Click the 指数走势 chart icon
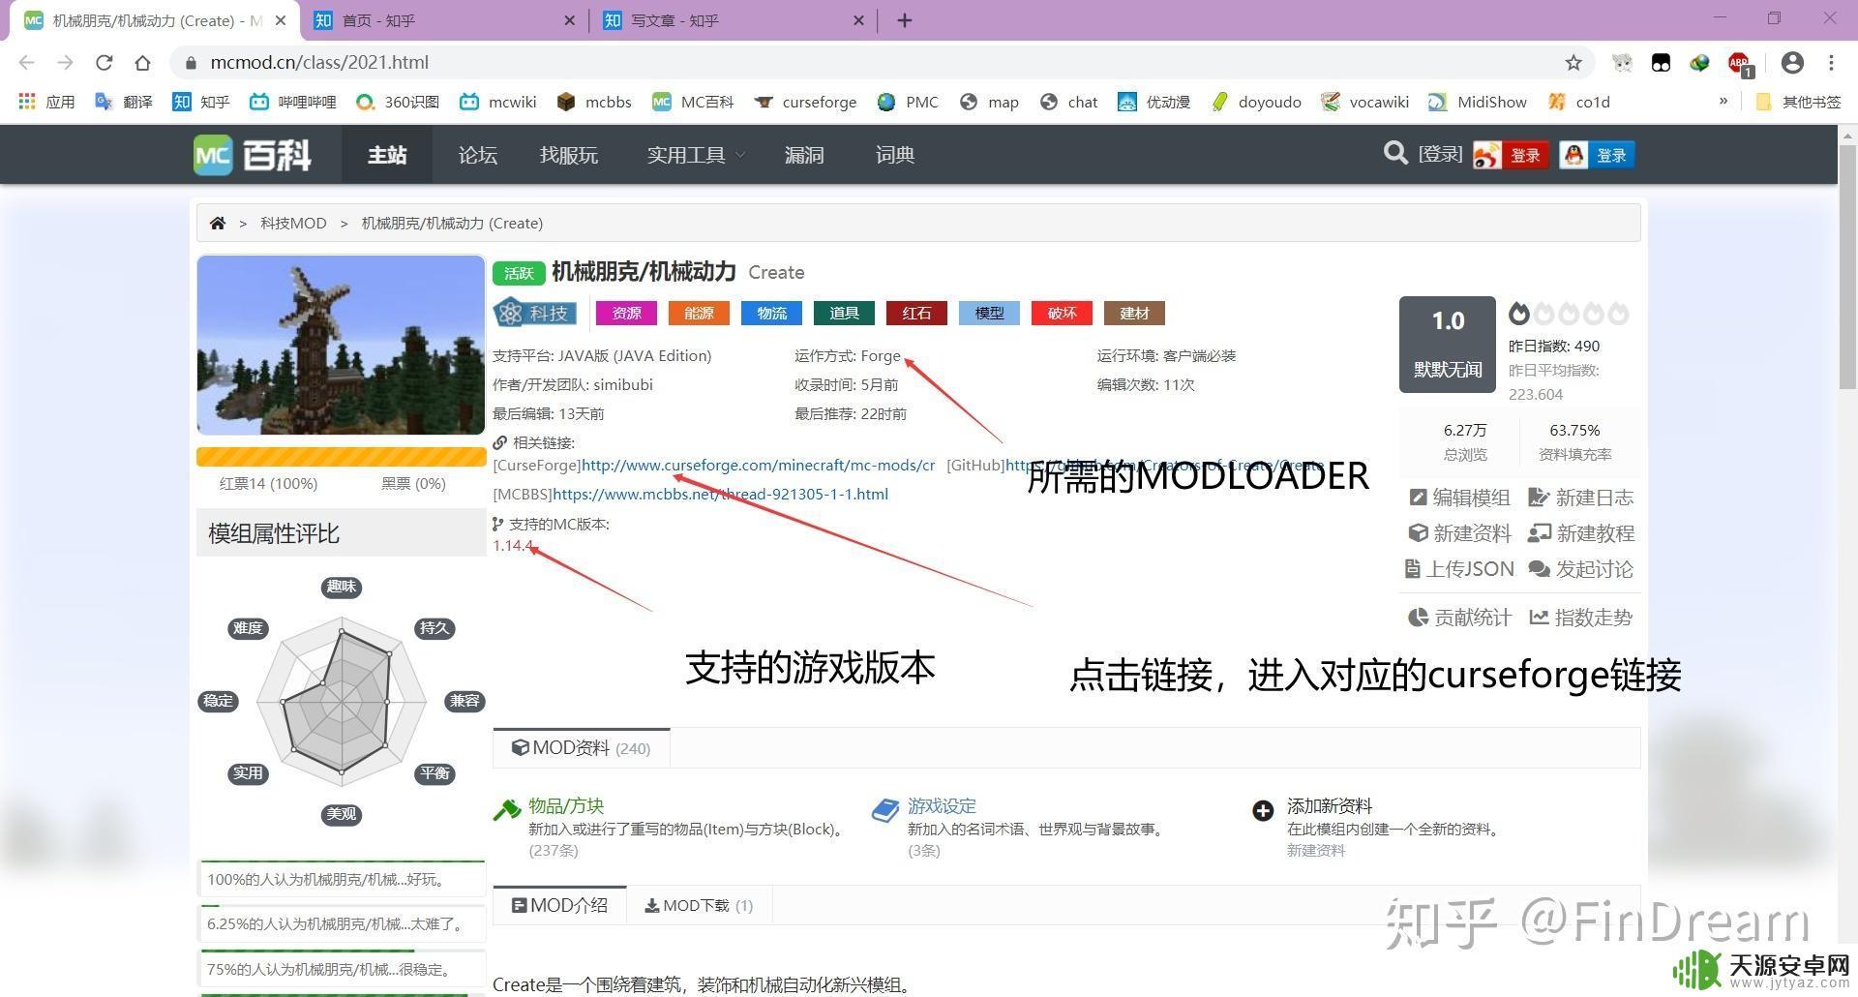 click(1539, 618)
